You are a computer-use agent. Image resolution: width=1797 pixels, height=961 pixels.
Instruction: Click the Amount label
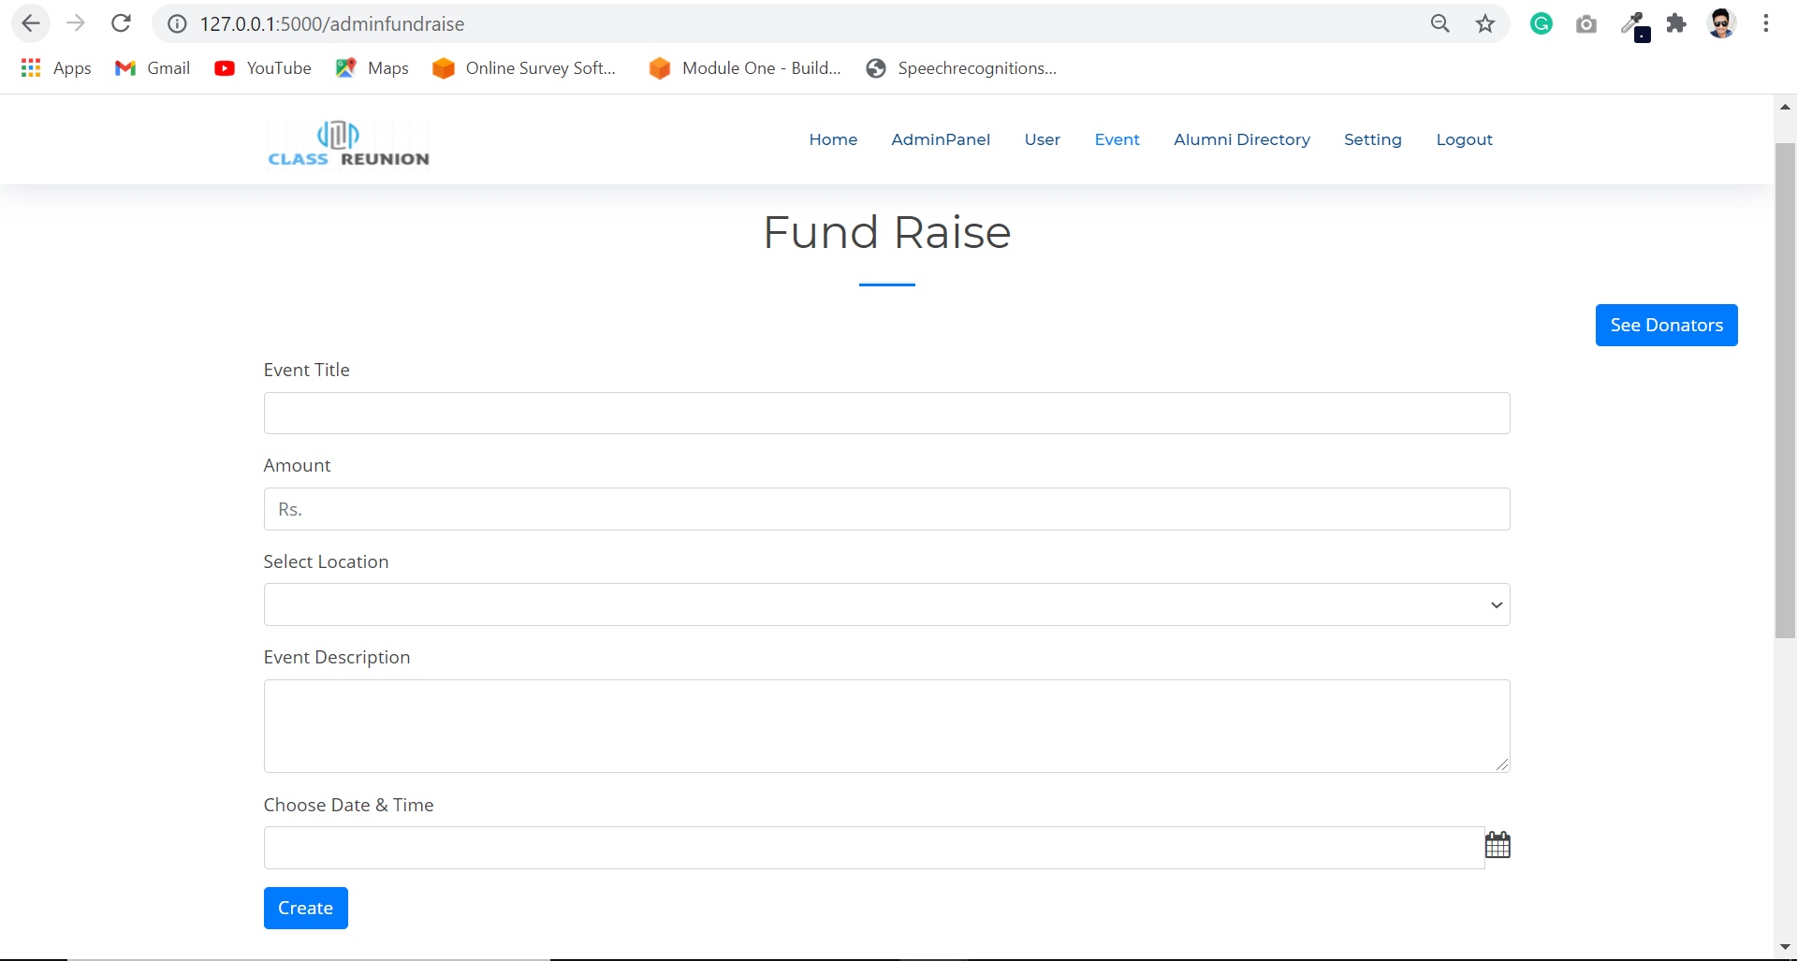pyautogui.click(x=297, y=465)
